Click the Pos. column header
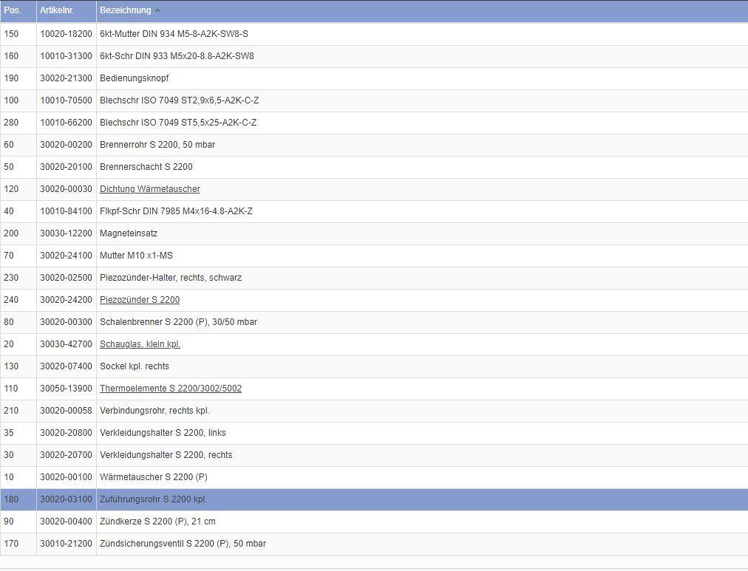 click(13, 10)
